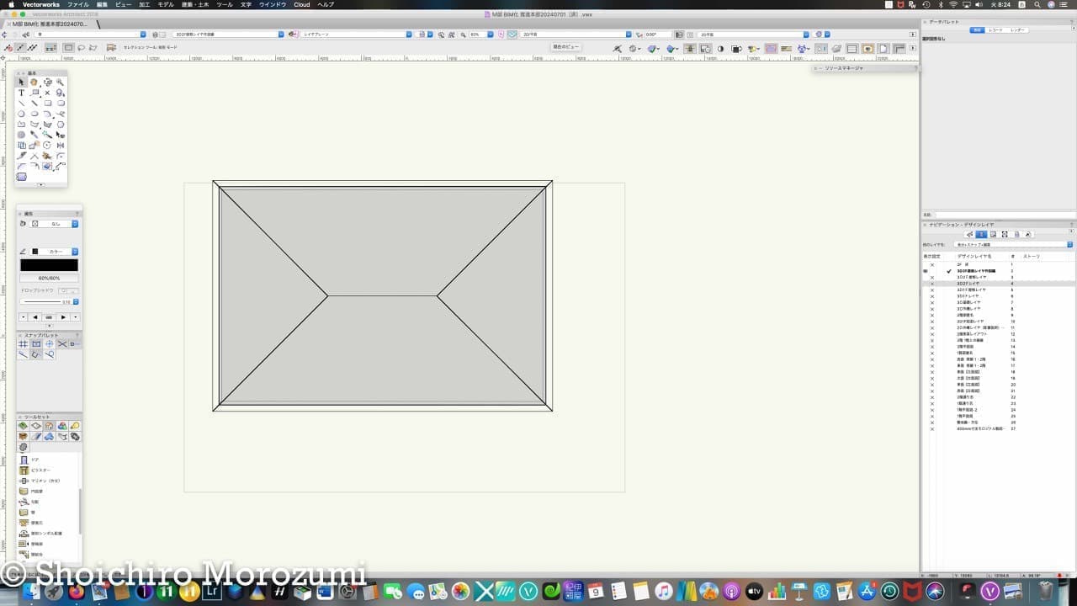
Task: Select the Mirror tool in Basic palette
Action: tap(61, 145)
